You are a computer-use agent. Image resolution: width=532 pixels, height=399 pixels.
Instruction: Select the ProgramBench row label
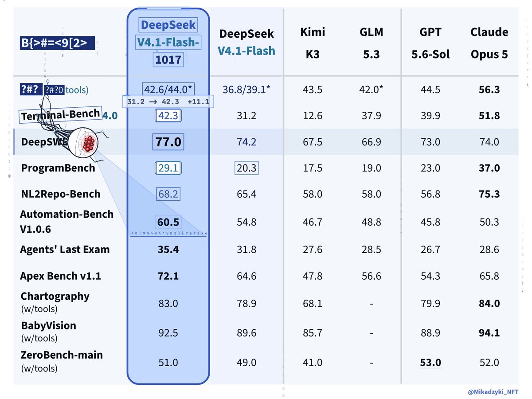[x=58, y=168]
